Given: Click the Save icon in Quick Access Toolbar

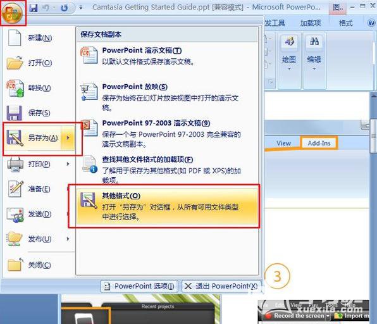Looking at the screenshot, I should (34, 8).
